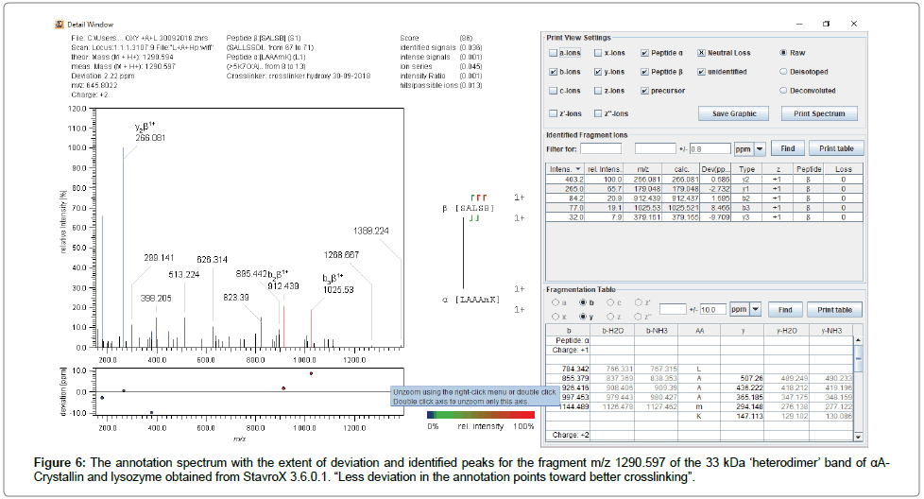
Task: Select the Deisotoped radio option
Action: tap(783, 72)
